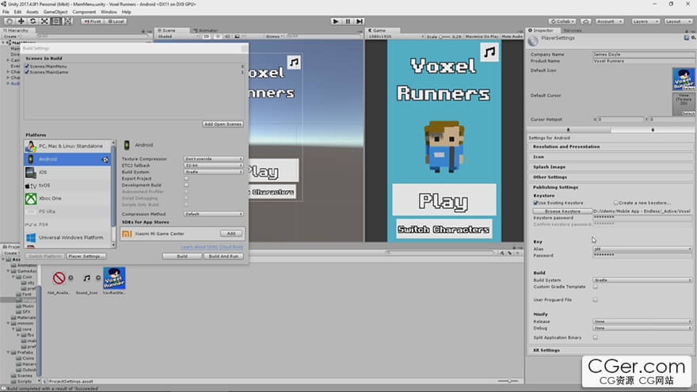Open the GameObject menu
Screen dimensions: 697x392
point(55,12)
